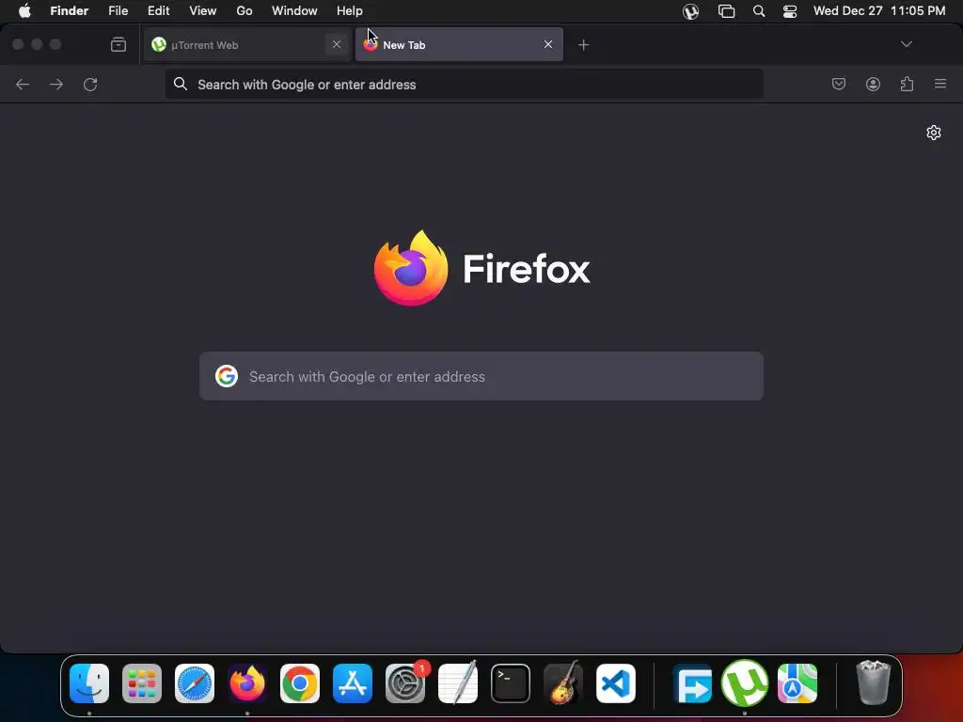Image resolution: width=963 pixels, height=722 pixels.
Task: Click the µTorrent menu bar status icon
Action: (691, 11)
